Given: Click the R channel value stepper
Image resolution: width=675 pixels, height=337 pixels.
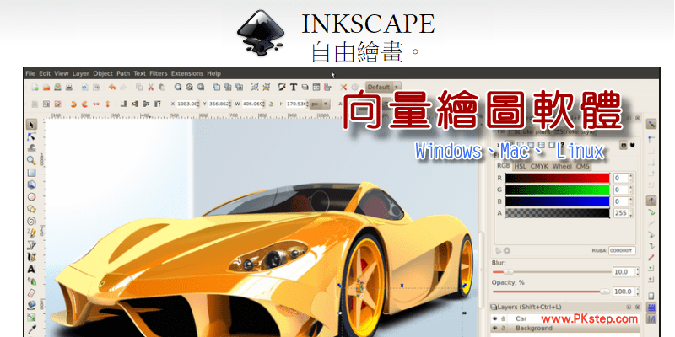Looking at the screenshot, I should [630, 178].
